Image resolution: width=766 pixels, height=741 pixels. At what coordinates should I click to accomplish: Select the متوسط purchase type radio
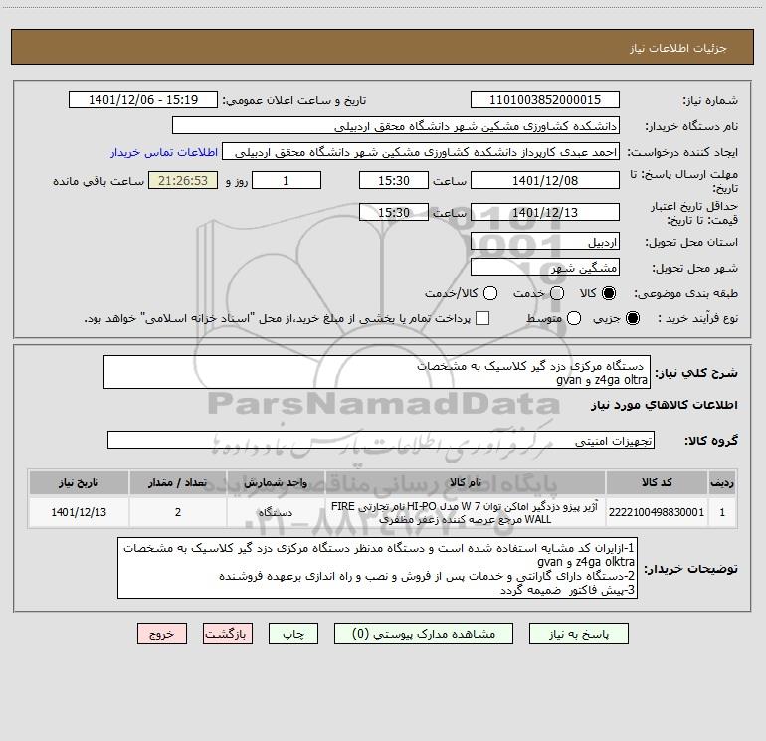click(x=574, y=318)
